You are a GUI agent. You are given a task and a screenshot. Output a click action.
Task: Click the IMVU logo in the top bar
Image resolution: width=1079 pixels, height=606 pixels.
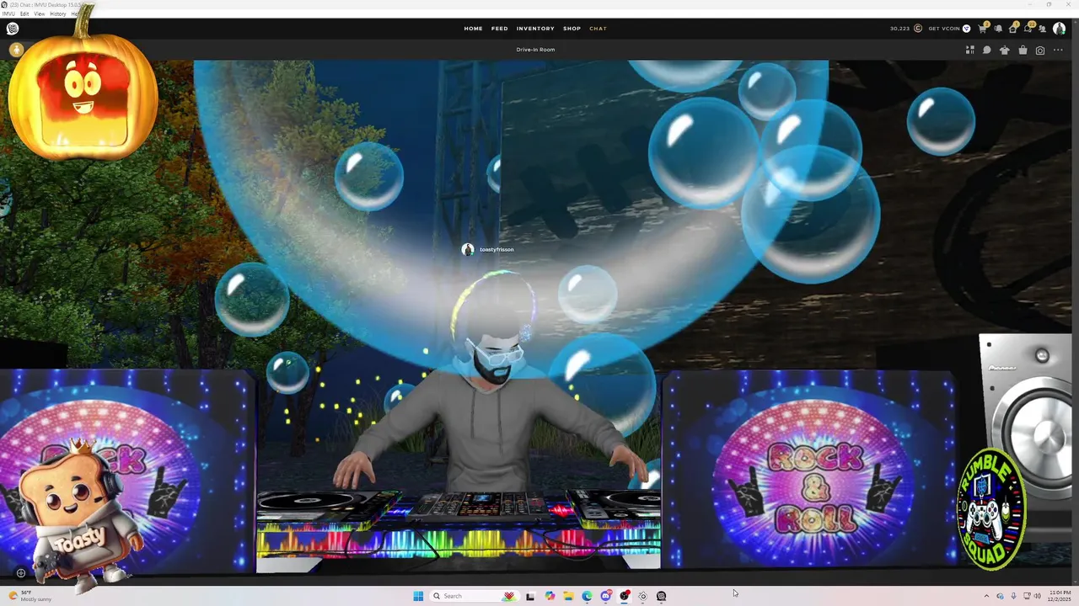pos(13,29)
